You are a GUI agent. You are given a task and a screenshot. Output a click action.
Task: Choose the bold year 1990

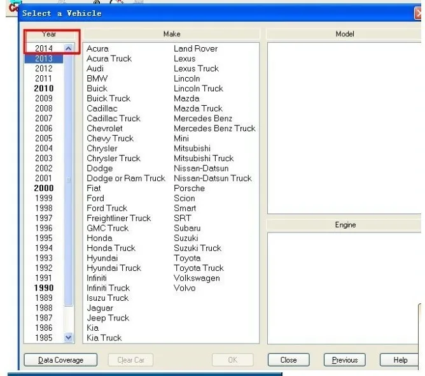point(44,288)
